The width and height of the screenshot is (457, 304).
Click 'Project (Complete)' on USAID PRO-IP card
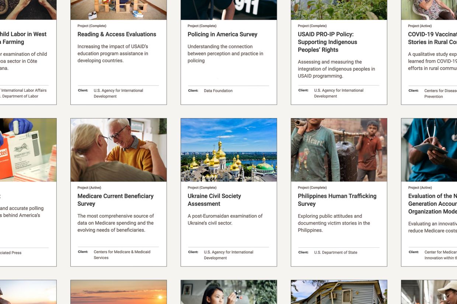coord(312,26)
